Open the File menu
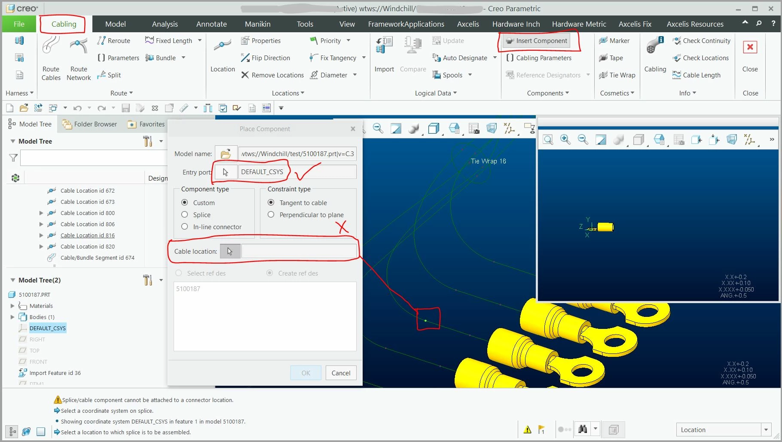The width and height of the screenshot is (782, 442). pyautogui.click(x=19, y=24)
